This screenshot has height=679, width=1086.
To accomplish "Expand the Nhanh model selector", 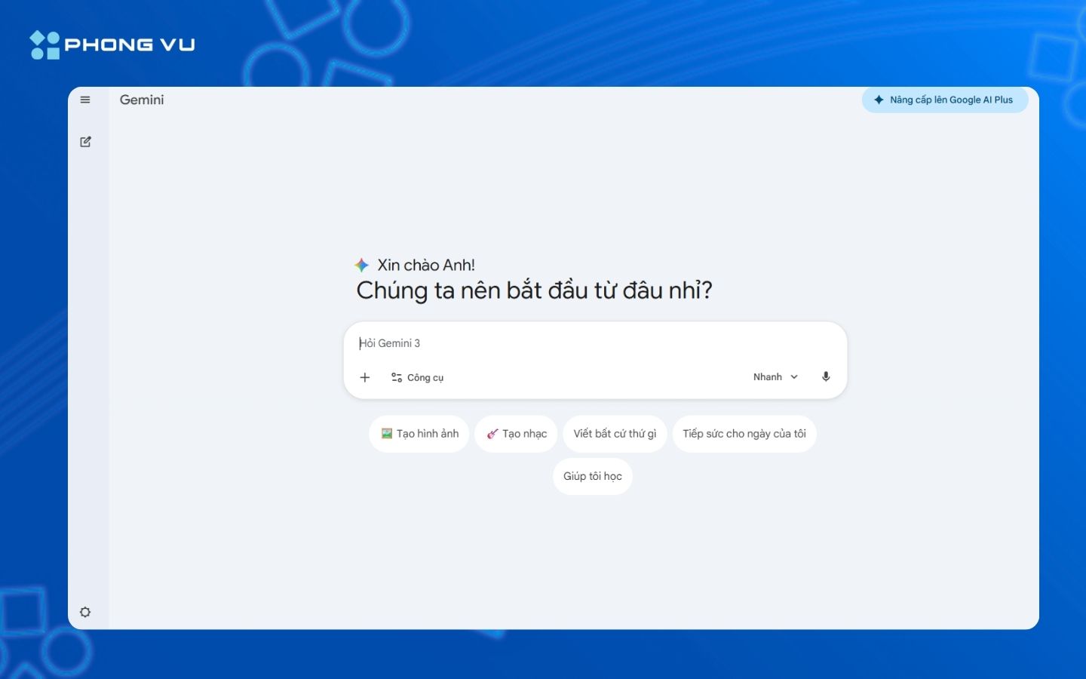I will [775, 376].
